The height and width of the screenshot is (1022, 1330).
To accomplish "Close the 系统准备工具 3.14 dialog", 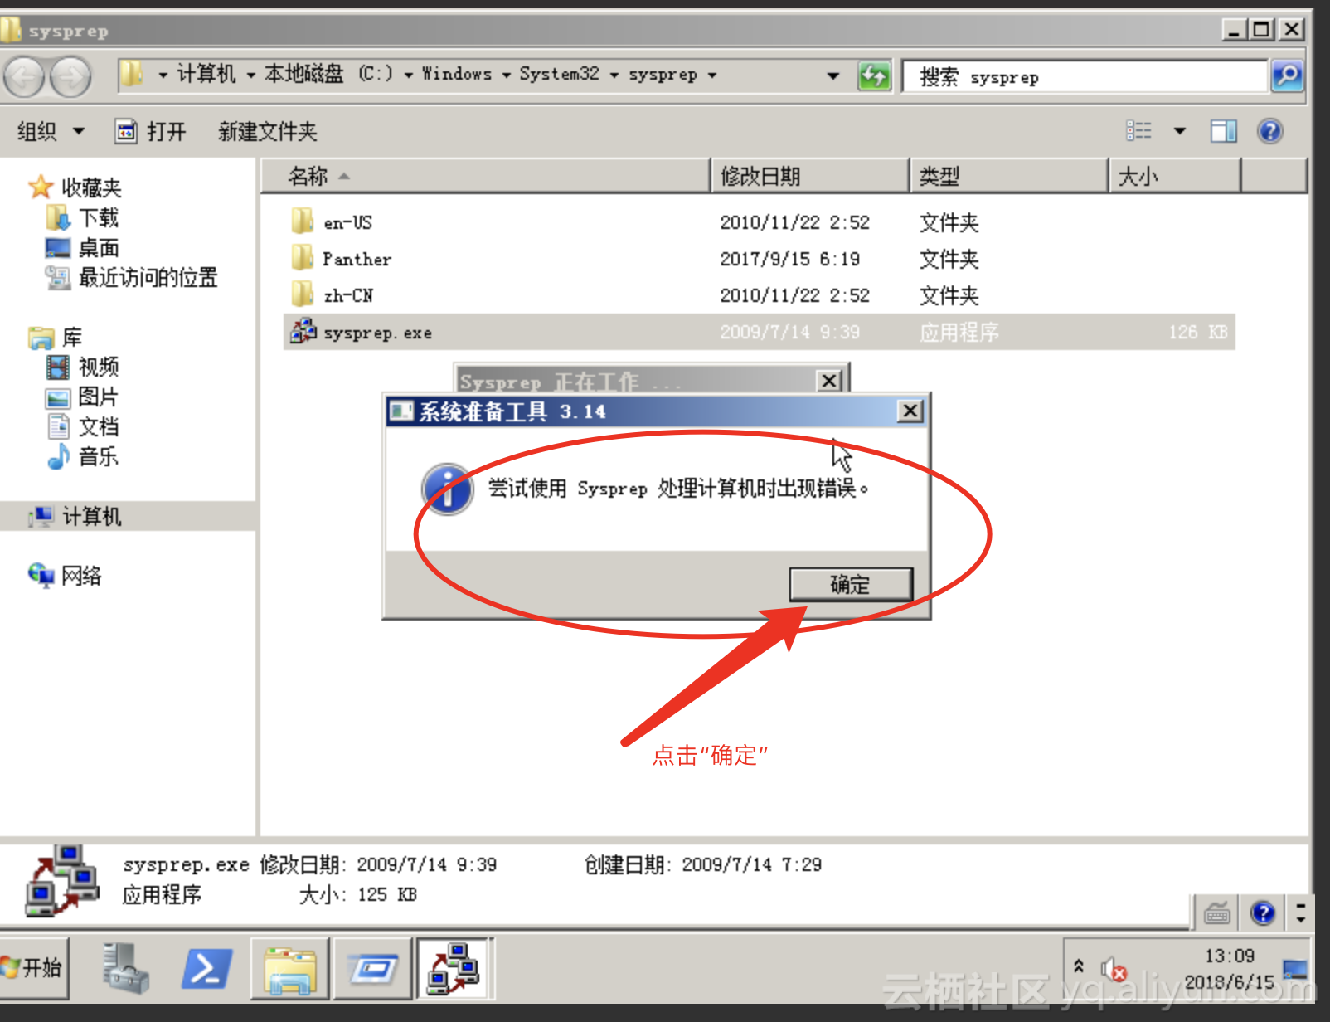I will (910, 411).
